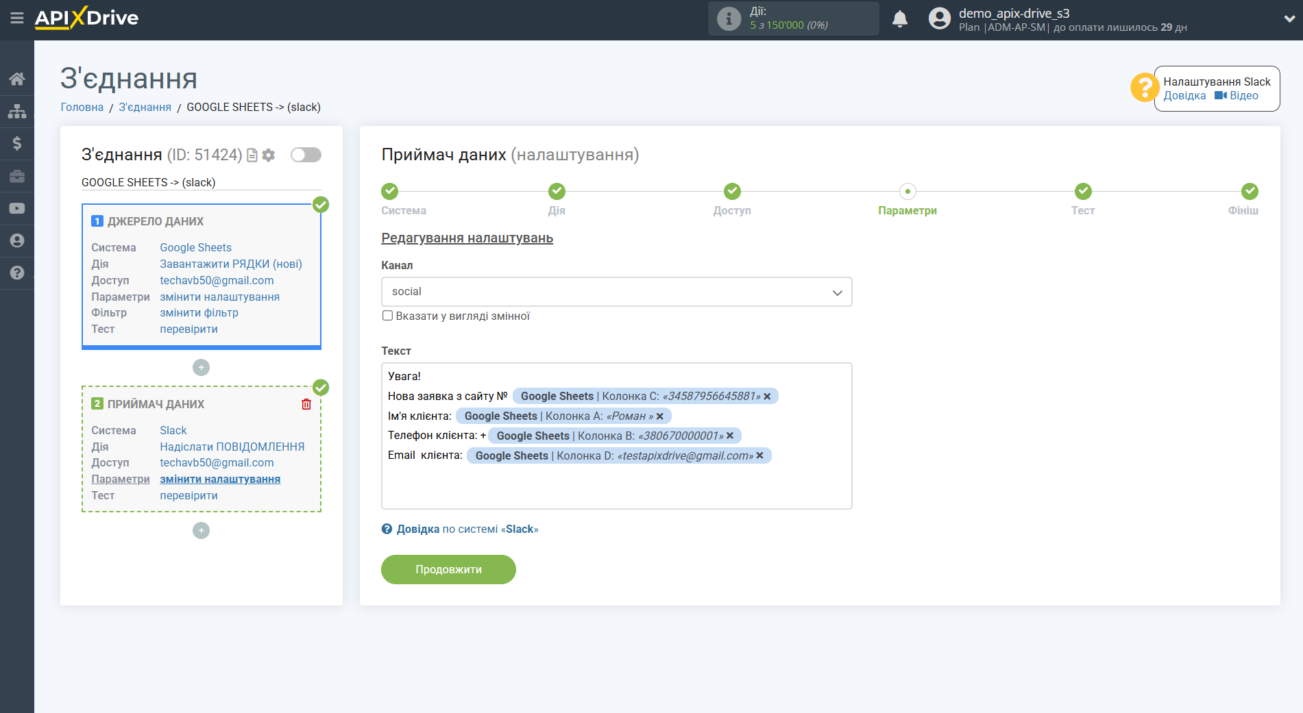Open the Довідка link in Slack settings box
This screenshot has height=713, width=1303.
pos(1184,96)
